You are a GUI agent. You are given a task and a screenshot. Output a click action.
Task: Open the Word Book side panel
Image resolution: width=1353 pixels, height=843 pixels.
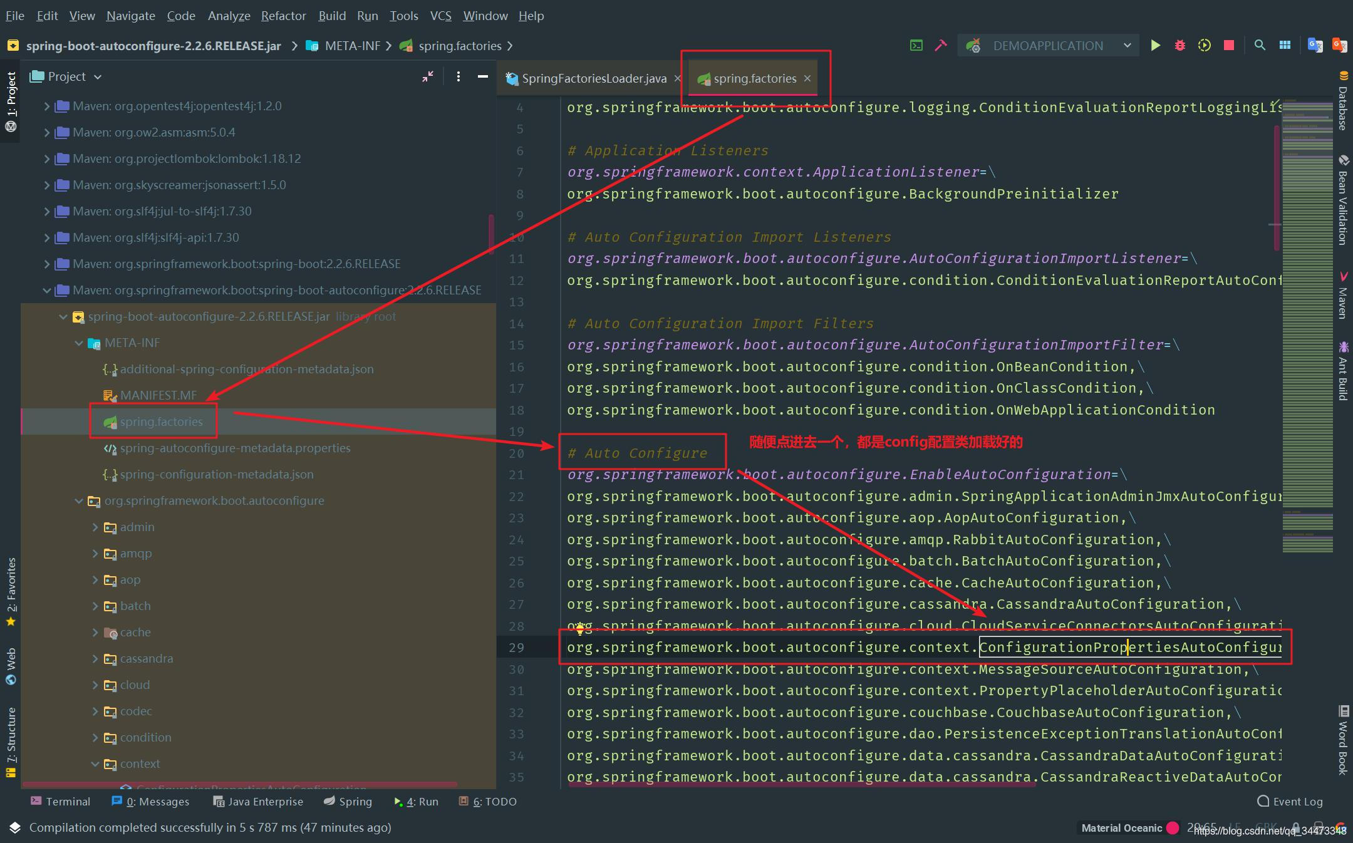(1343, 740)
